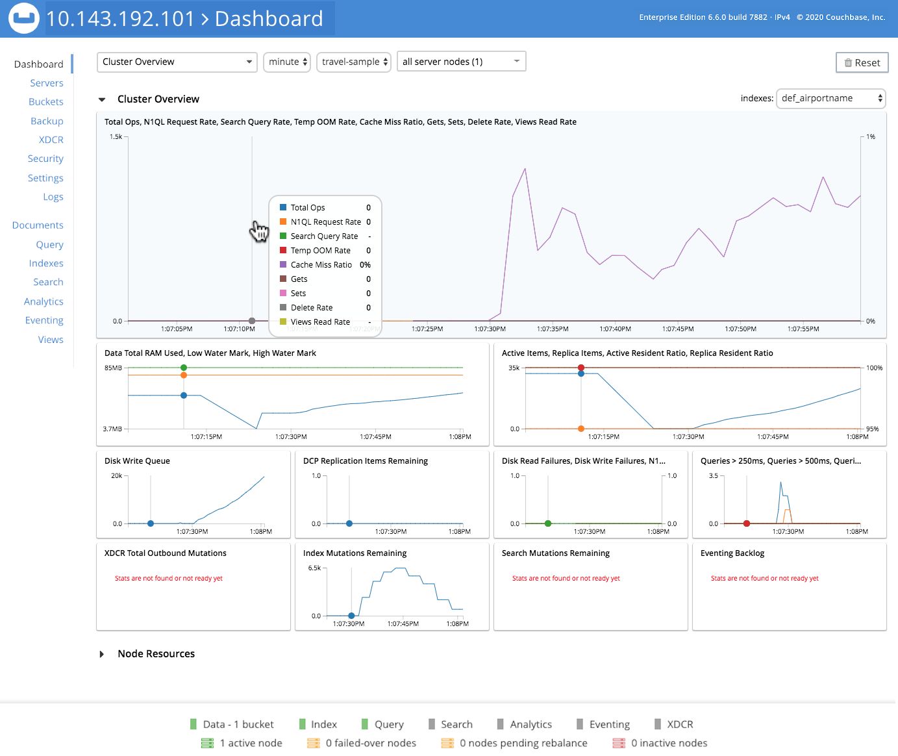Viewport: 898px width, 756px height.
Task: Click the failed-over nodes server icon
Action: coord(314,743)
